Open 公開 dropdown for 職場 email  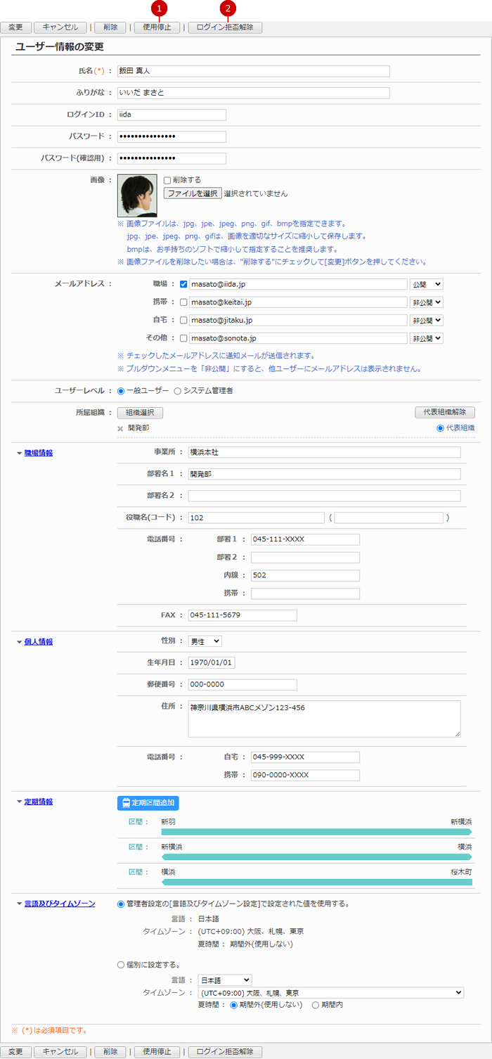427,284
